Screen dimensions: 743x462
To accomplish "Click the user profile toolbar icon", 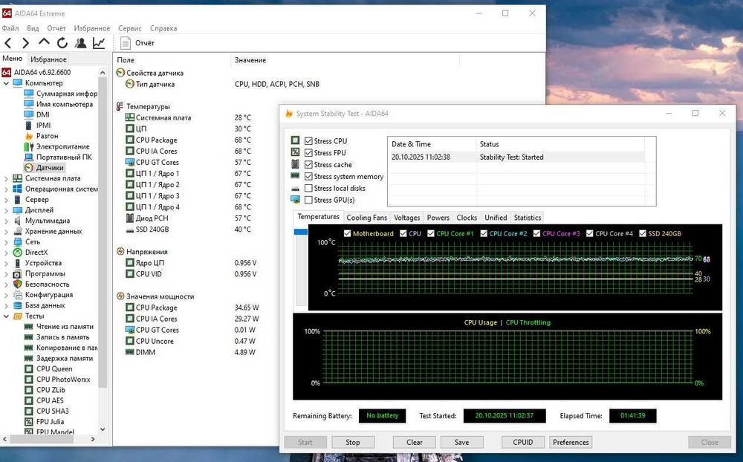I will coord(80,43).
